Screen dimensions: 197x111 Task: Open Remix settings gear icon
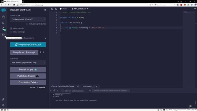coord(3,105)
